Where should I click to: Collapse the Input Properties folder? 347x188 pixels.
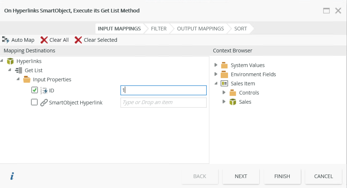pyautogui.click(x=18, y=79)
